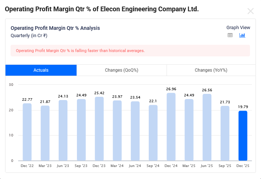Click the highlighted Dec '25 bar

[243, 135]
